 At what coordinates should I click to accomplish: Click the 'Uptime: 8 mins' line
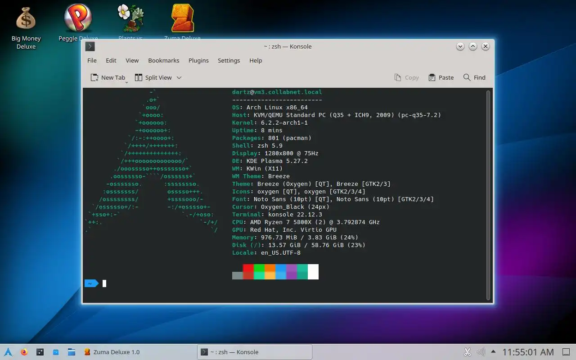tap(257, 130)
